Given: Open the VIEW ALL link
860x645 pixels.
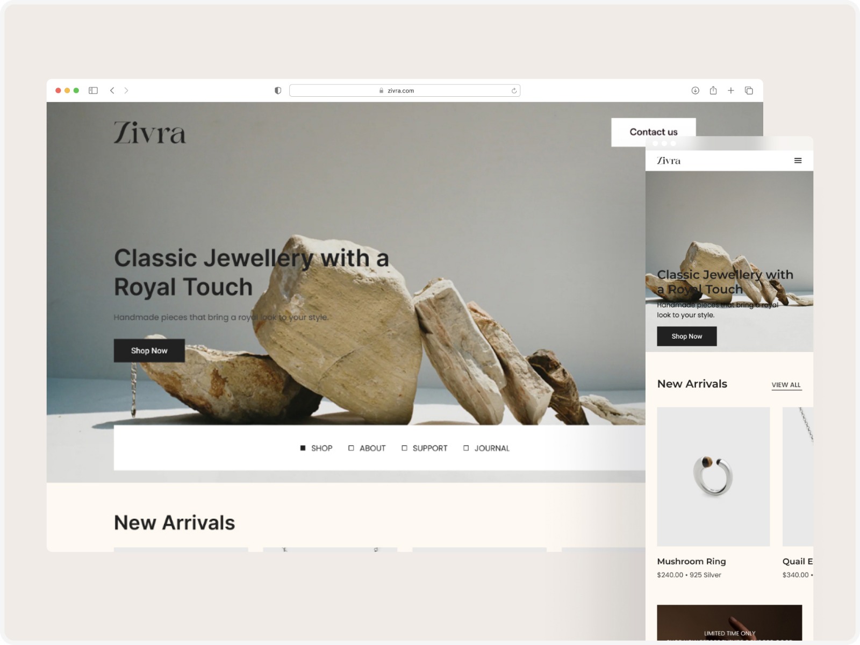Looking at the screenshot, I should tap(786, 385).
